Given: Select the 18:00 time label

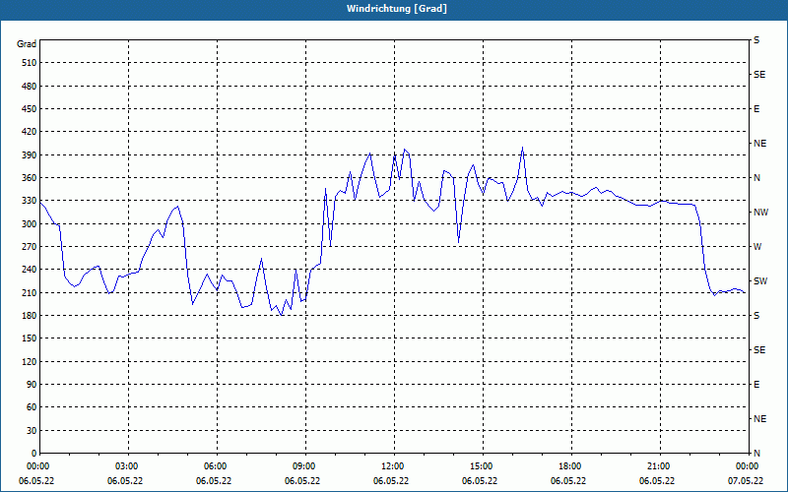Looking at the screenshot, I should point(569,466).
